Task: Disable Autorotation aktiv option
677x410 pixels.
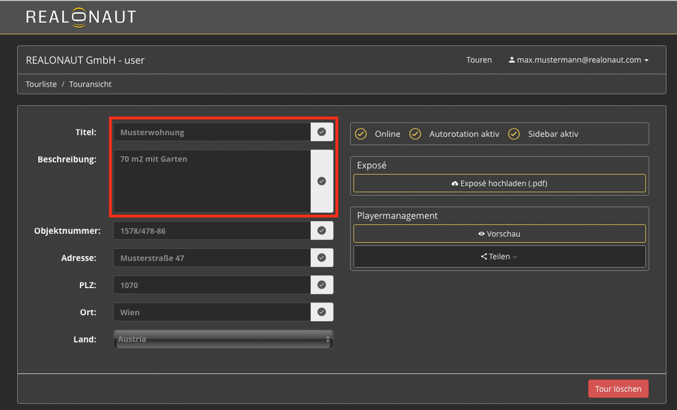Action: 415,134
